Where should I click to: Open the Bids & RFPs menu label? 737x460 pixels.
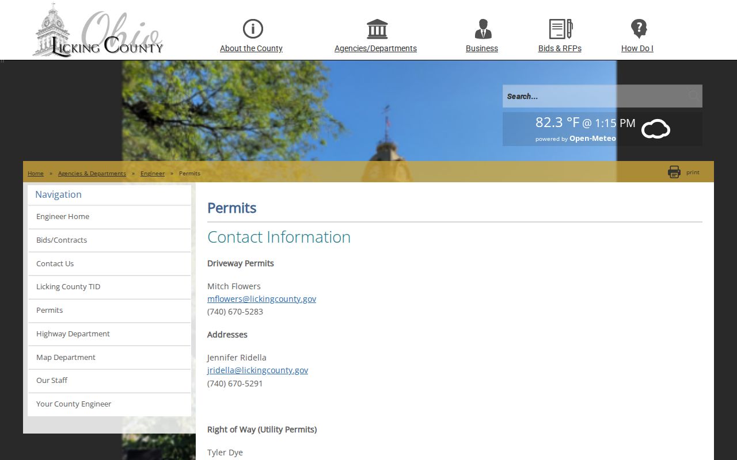coord(560,48)
